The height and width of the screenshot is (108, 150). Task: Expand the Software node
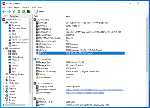click(4, 98)
